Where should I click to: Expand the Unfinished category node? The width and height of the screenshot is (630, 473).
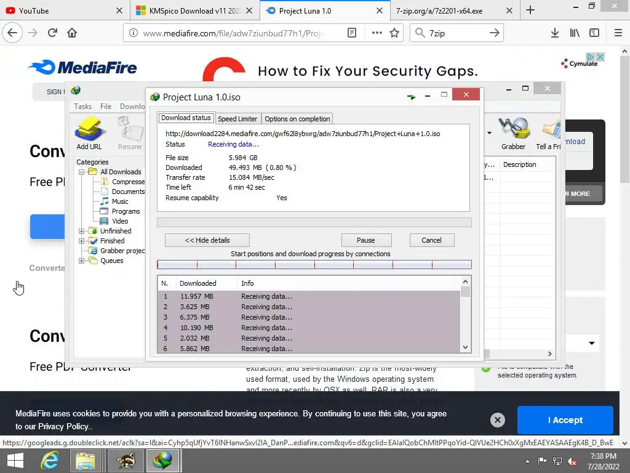tap(81, 231)
